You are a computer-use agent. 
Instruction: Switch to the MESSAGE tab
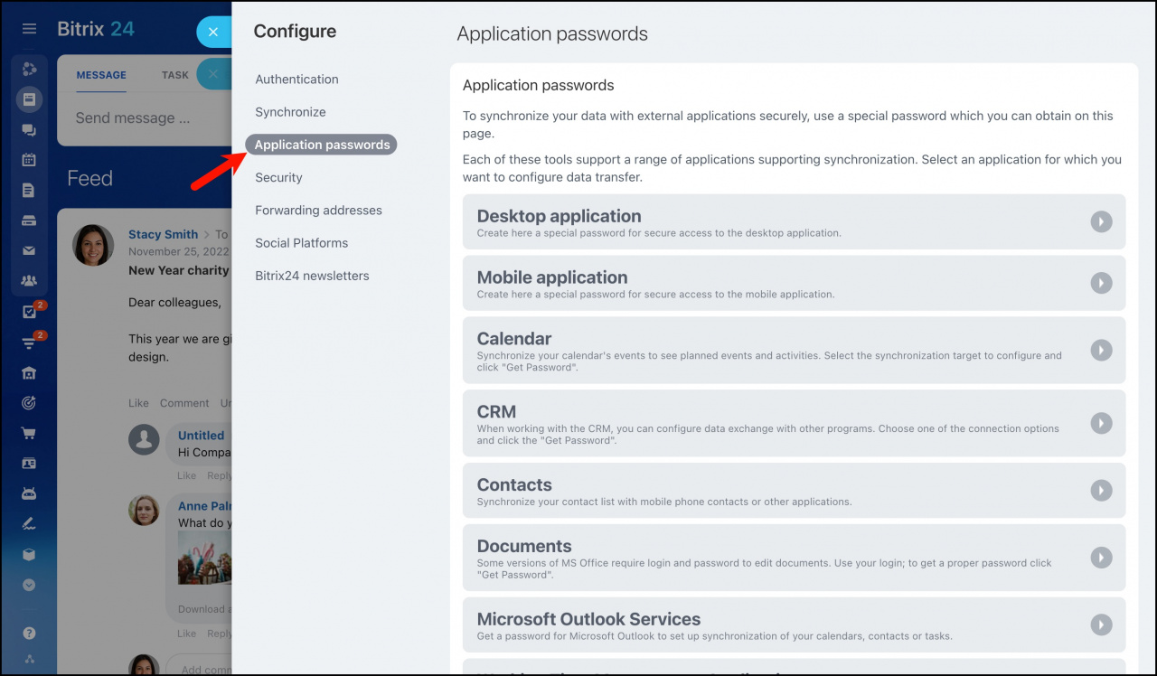tap(101, 75)
